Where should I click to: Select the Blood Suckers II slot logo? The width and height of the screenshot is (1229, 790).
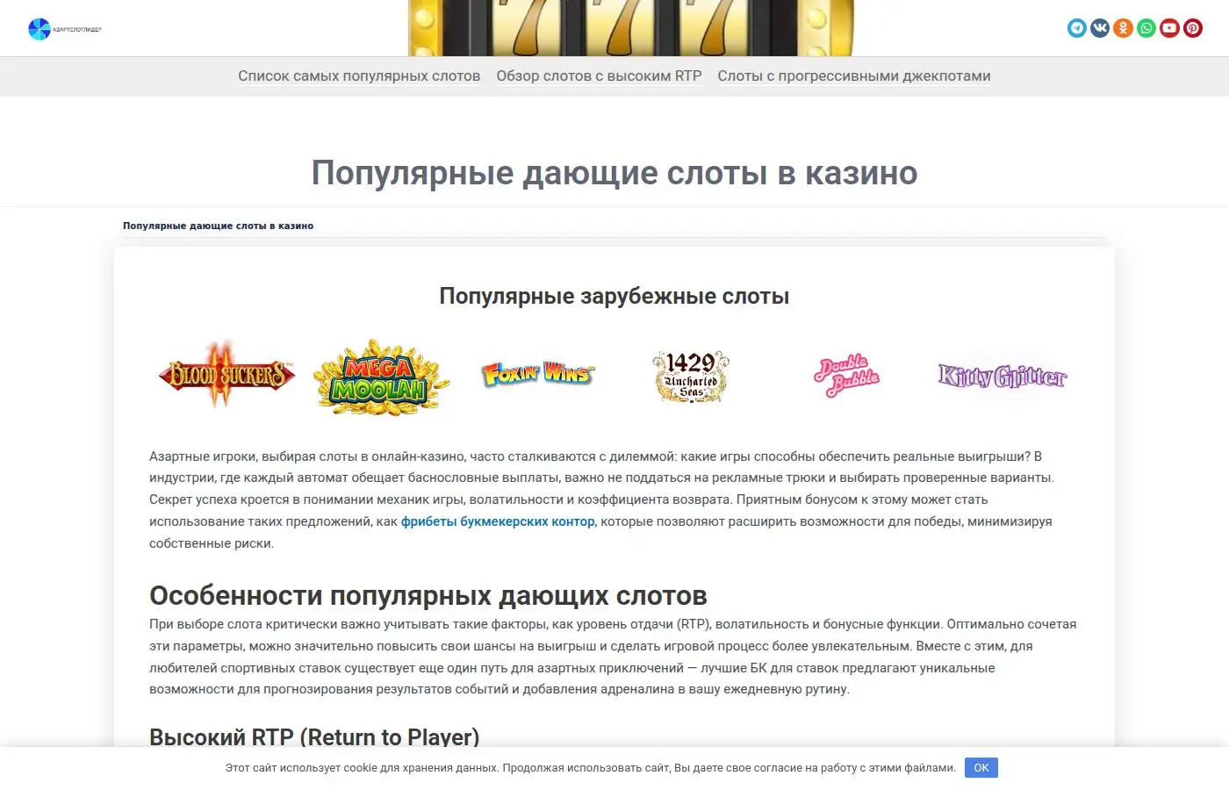226,375
